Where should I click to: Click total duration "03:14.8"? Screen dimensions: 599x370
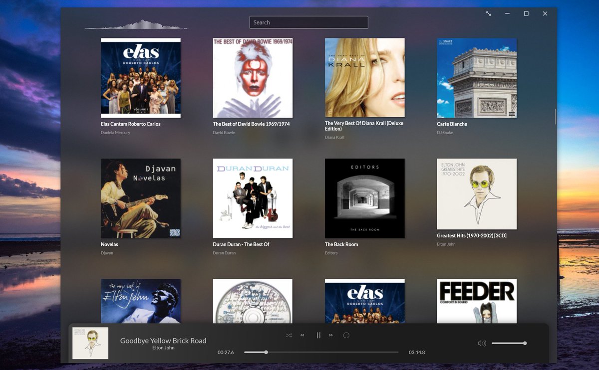417,353
